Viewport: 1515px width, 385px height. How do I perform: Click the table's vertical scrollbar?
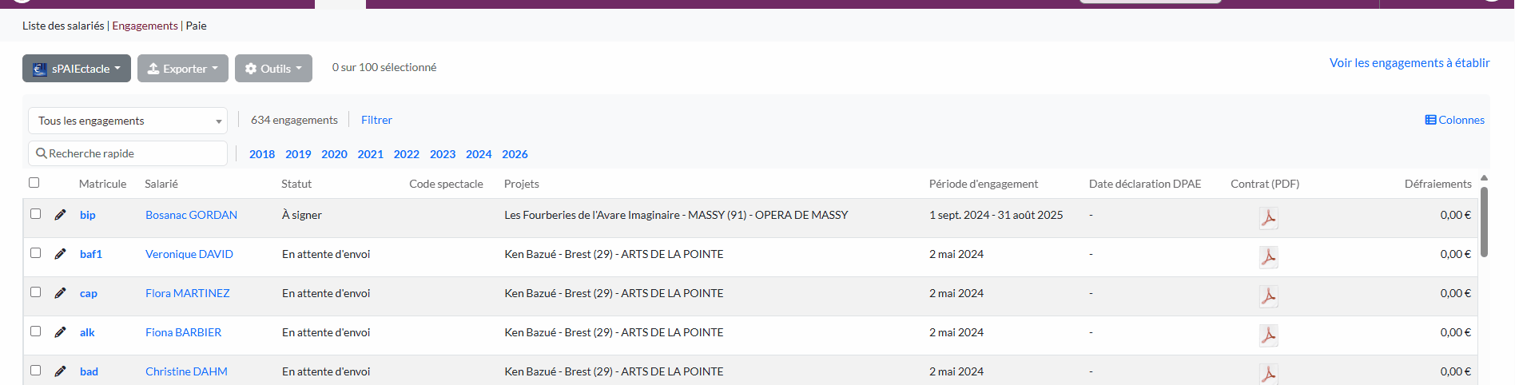[x=1484, y=224]
